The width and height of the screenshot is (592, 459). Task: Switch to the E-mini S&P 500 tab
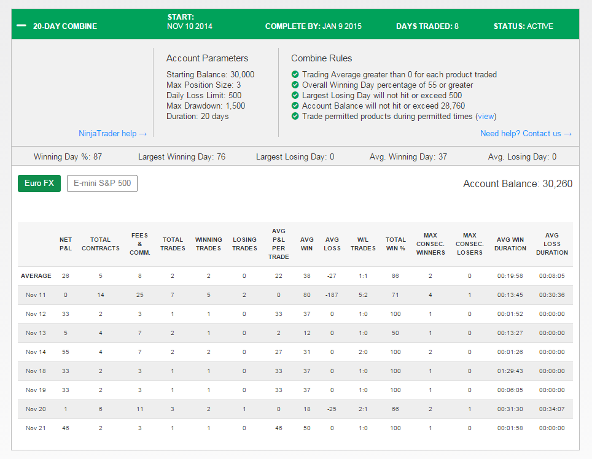(x=103, y=183)
